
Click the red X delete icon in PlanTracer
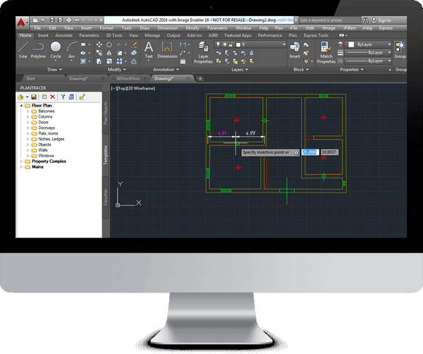[x=53, y=97]
